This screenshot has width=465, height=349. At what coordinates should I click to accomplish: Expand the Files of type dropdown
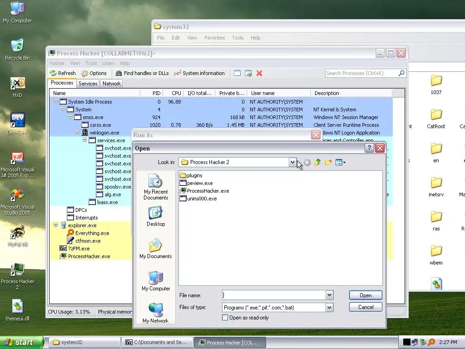(x=329, y=308)
